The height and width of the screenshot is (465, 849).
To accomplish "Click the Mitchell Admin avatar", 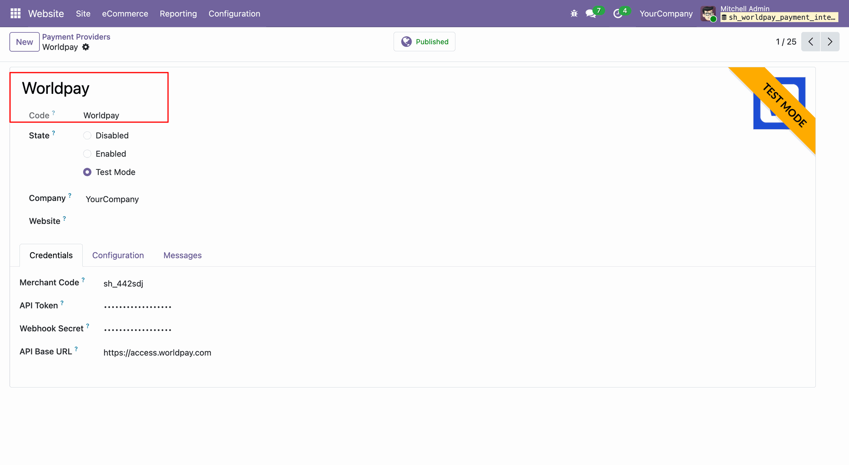I will 708,14.
